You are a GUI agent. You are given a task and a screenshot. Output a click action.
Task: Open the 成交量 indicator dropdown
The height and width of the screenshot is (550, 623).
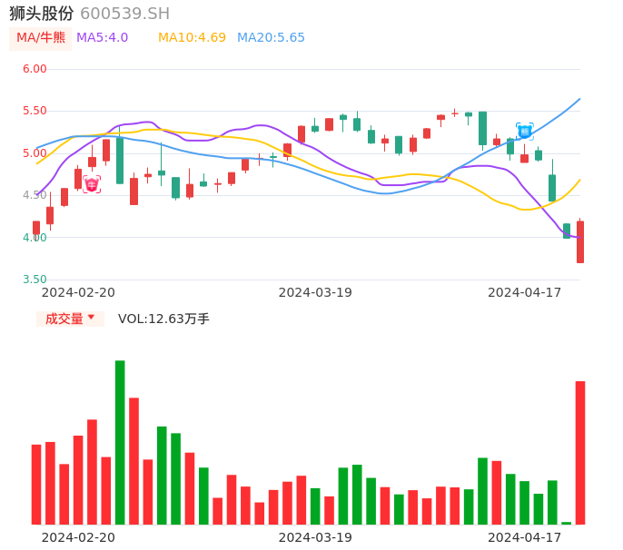pyautogui.click(x=70, y=319)
